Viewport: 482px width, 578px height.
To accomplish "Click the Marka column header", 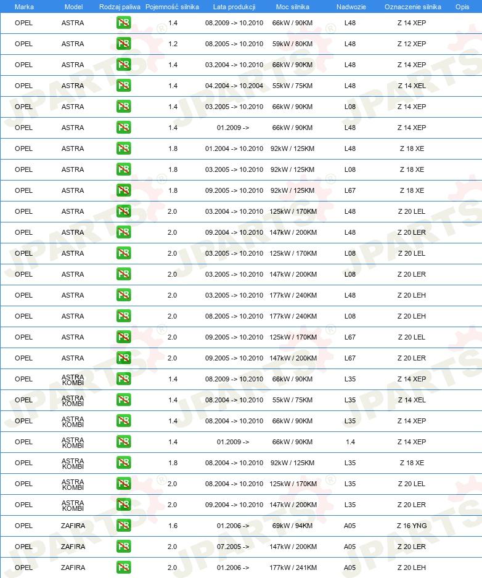I will click(x=24, y=7).
